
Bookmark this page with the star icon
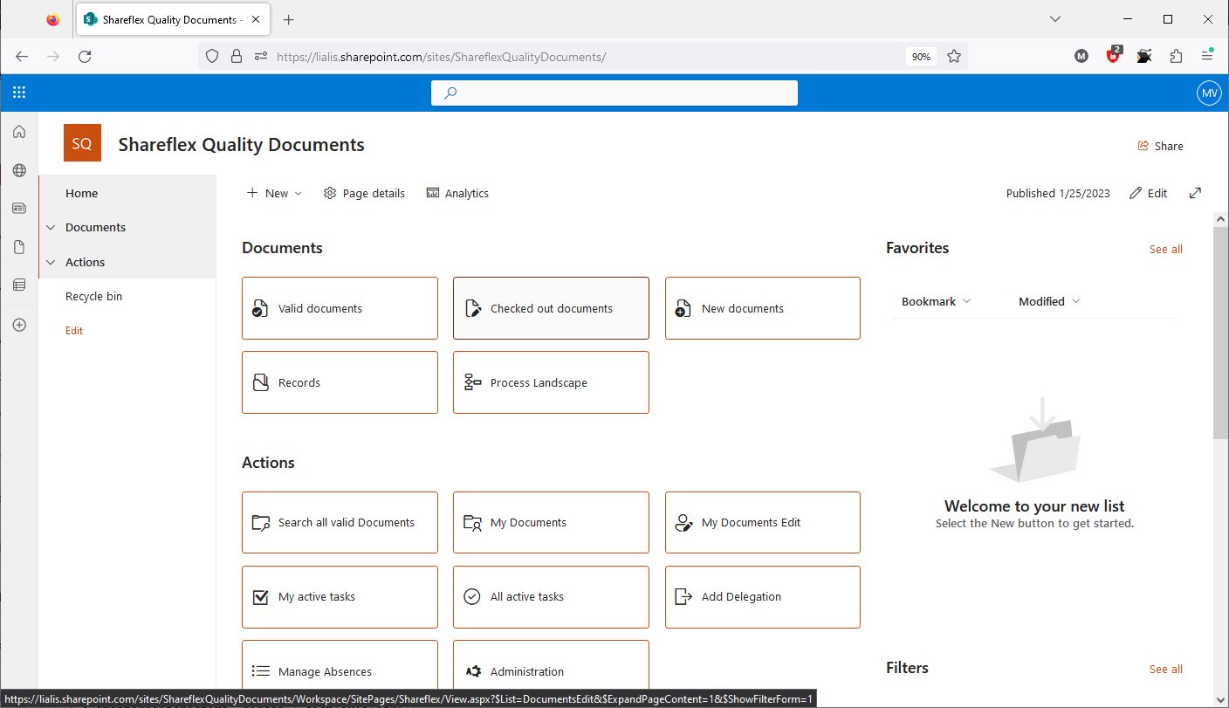954,56
